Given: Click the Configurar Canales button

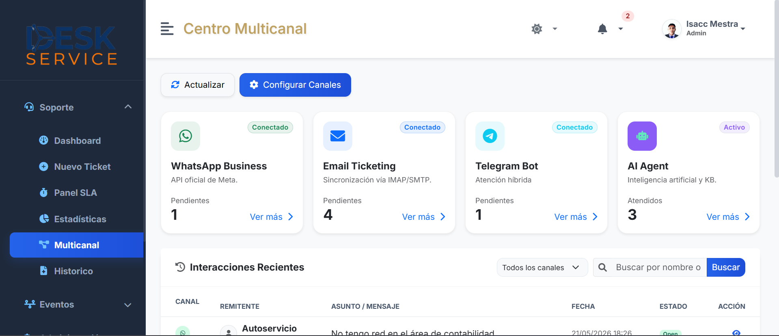Looking at the screenshot, I should 295,85.
